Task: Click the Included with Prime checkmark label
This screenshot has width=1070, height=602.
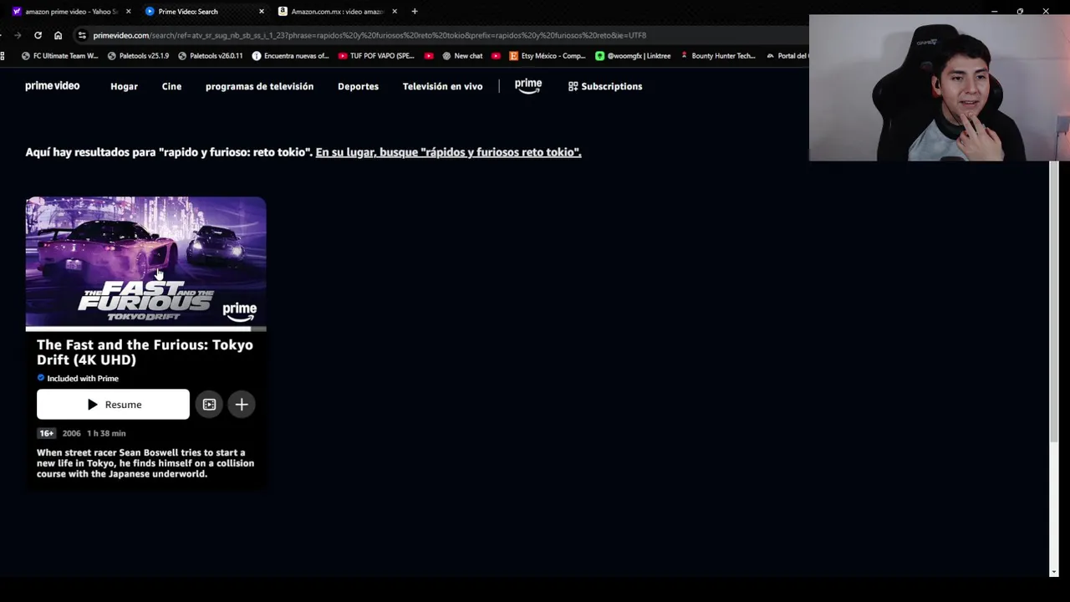Action: tap(78, 378)
